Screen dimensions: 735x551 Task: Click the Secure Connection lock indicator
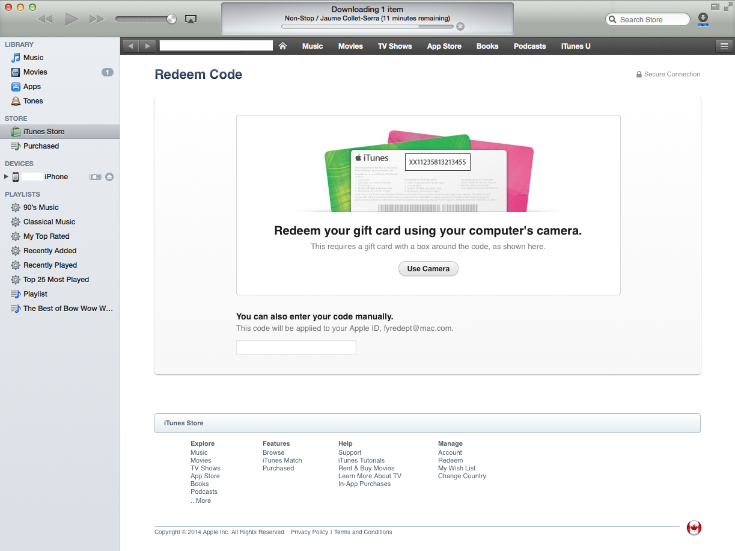tap(668, 75)
